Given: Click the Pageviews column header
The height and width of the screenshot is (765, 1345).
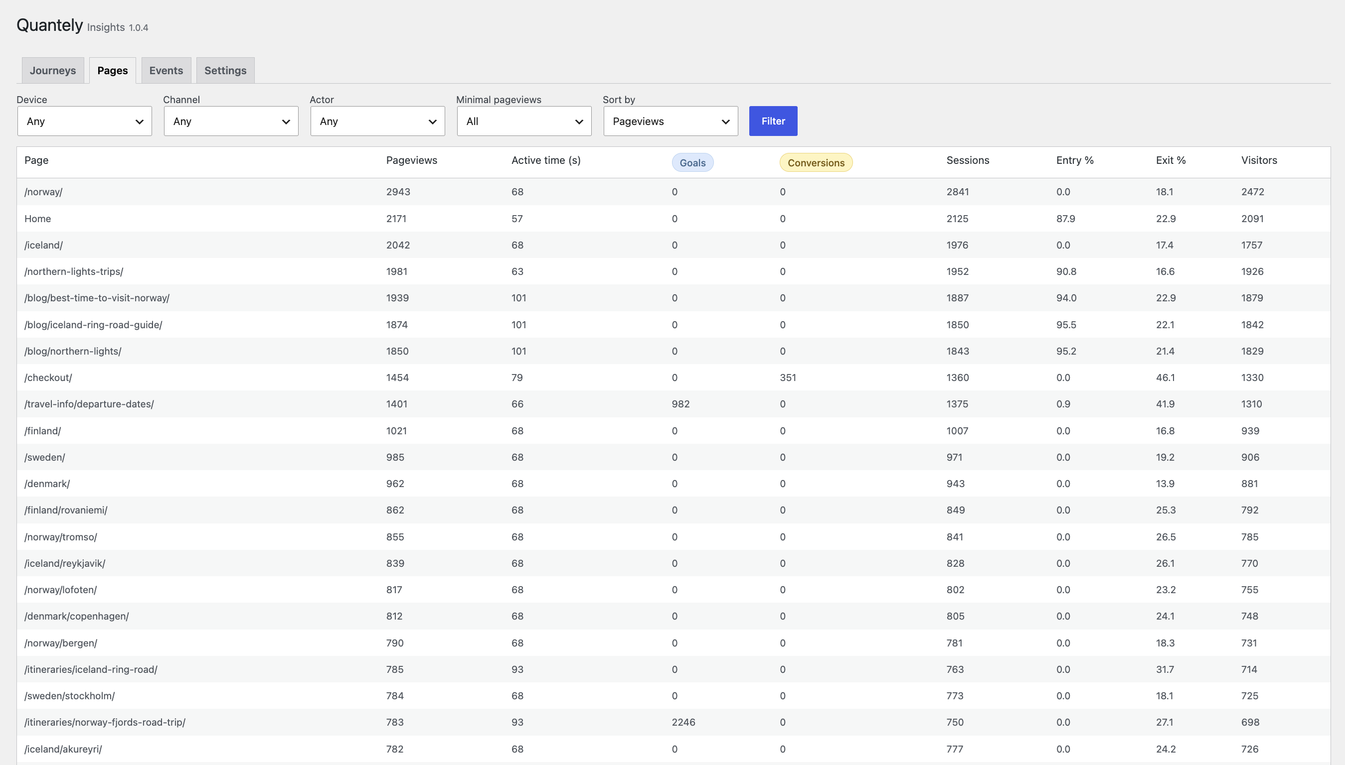Looking at the screenshot, I should [412, 160].
